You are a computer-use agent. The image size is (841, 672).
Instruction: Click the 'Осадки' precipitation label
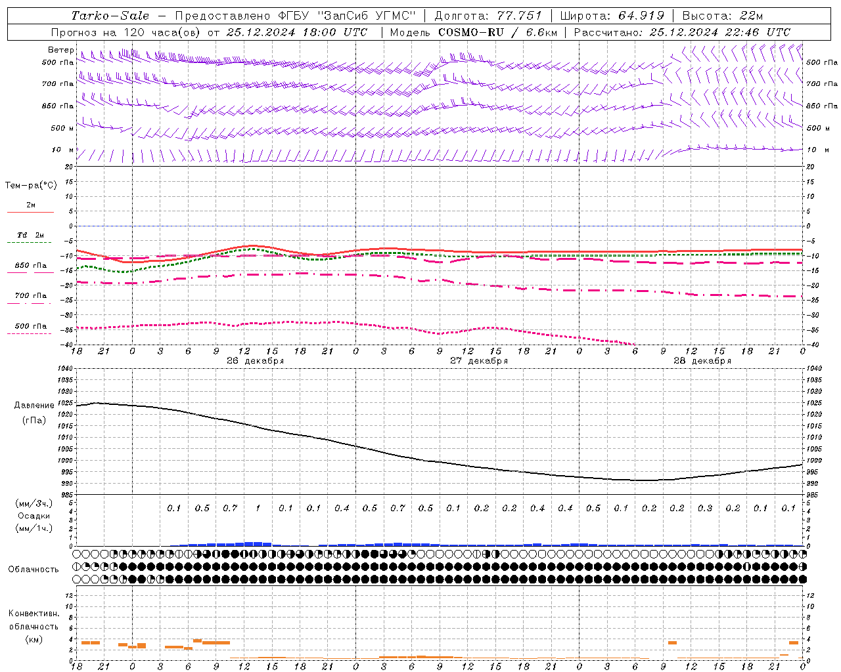[34, 516]
